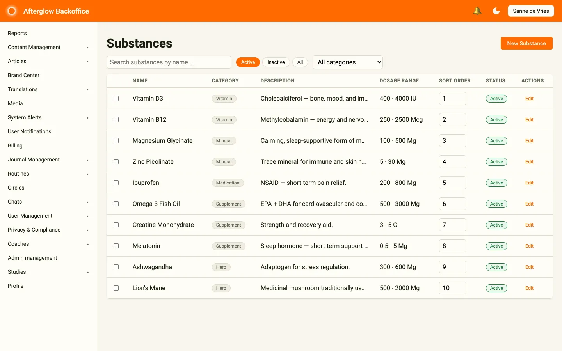562x351 pixels.
Task: Go to Media in the sidebar
Action: pos(15,103)
